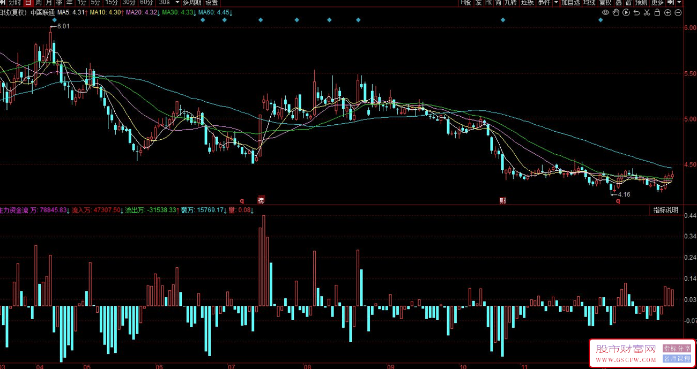This screenshot has width=697, height=369.
Task: Select the hand pan tool
Action: click(616, 12)
